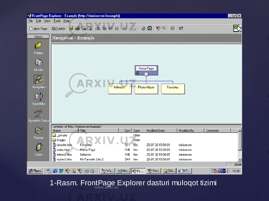269x201 pixels.
Task: Click the system clock 15:58
Action: (x=236, y=171)
